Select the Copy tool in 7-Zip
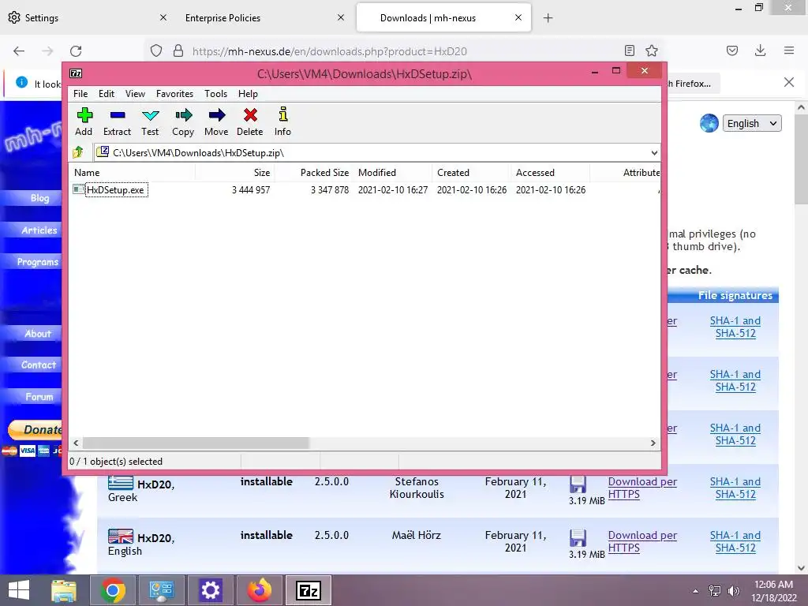This screenshot has height=606, width=808. [183, 115]
